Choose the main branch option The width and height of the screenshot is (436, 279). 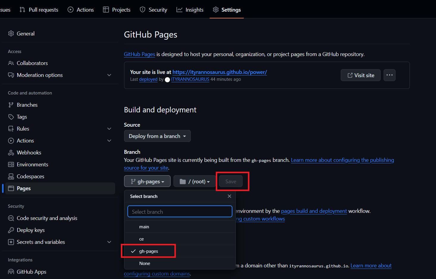pos(180,227)
